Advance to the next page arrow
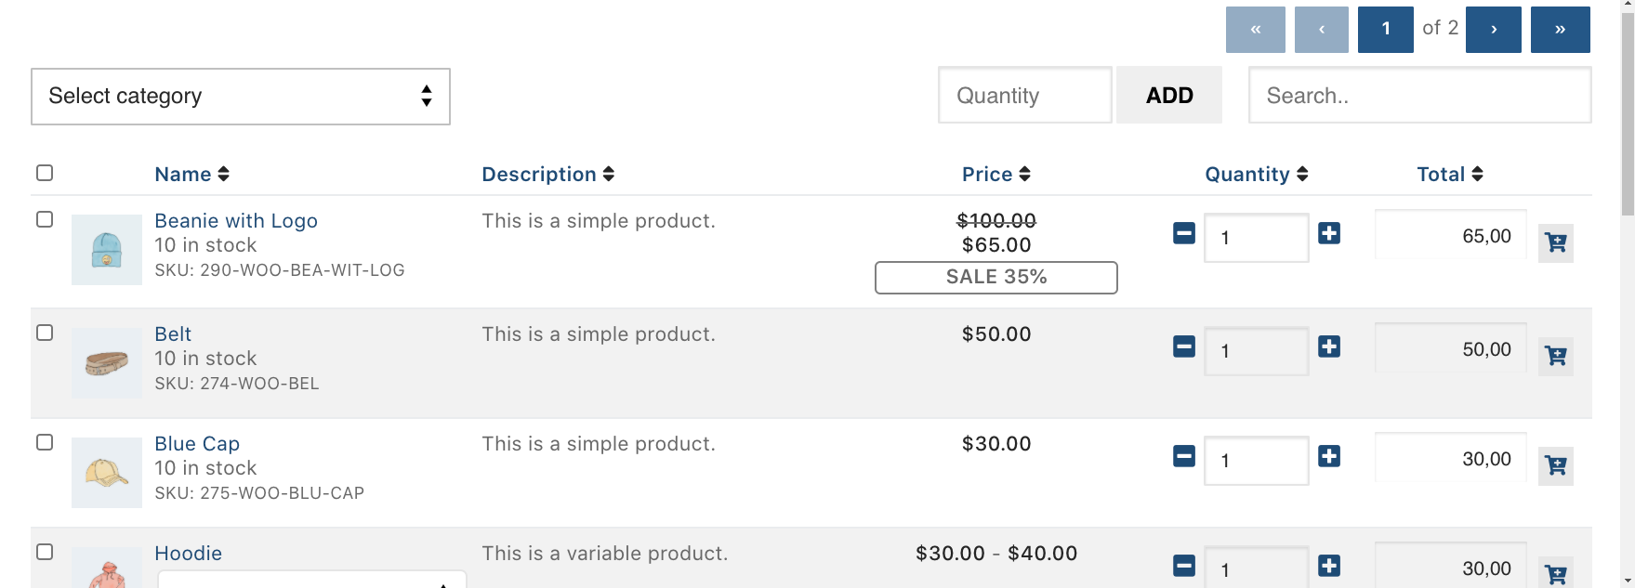Viewport: 1635px width, 588px height. [1493, 29]
